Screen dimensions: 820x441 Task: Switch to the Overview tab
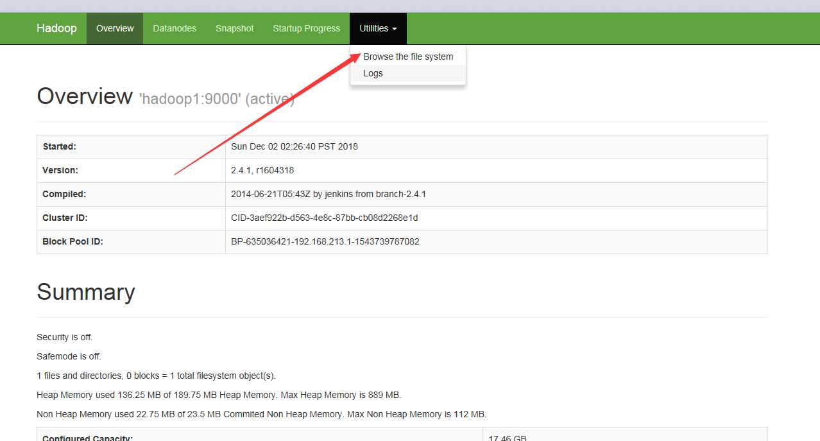click(x=115, y=28)
